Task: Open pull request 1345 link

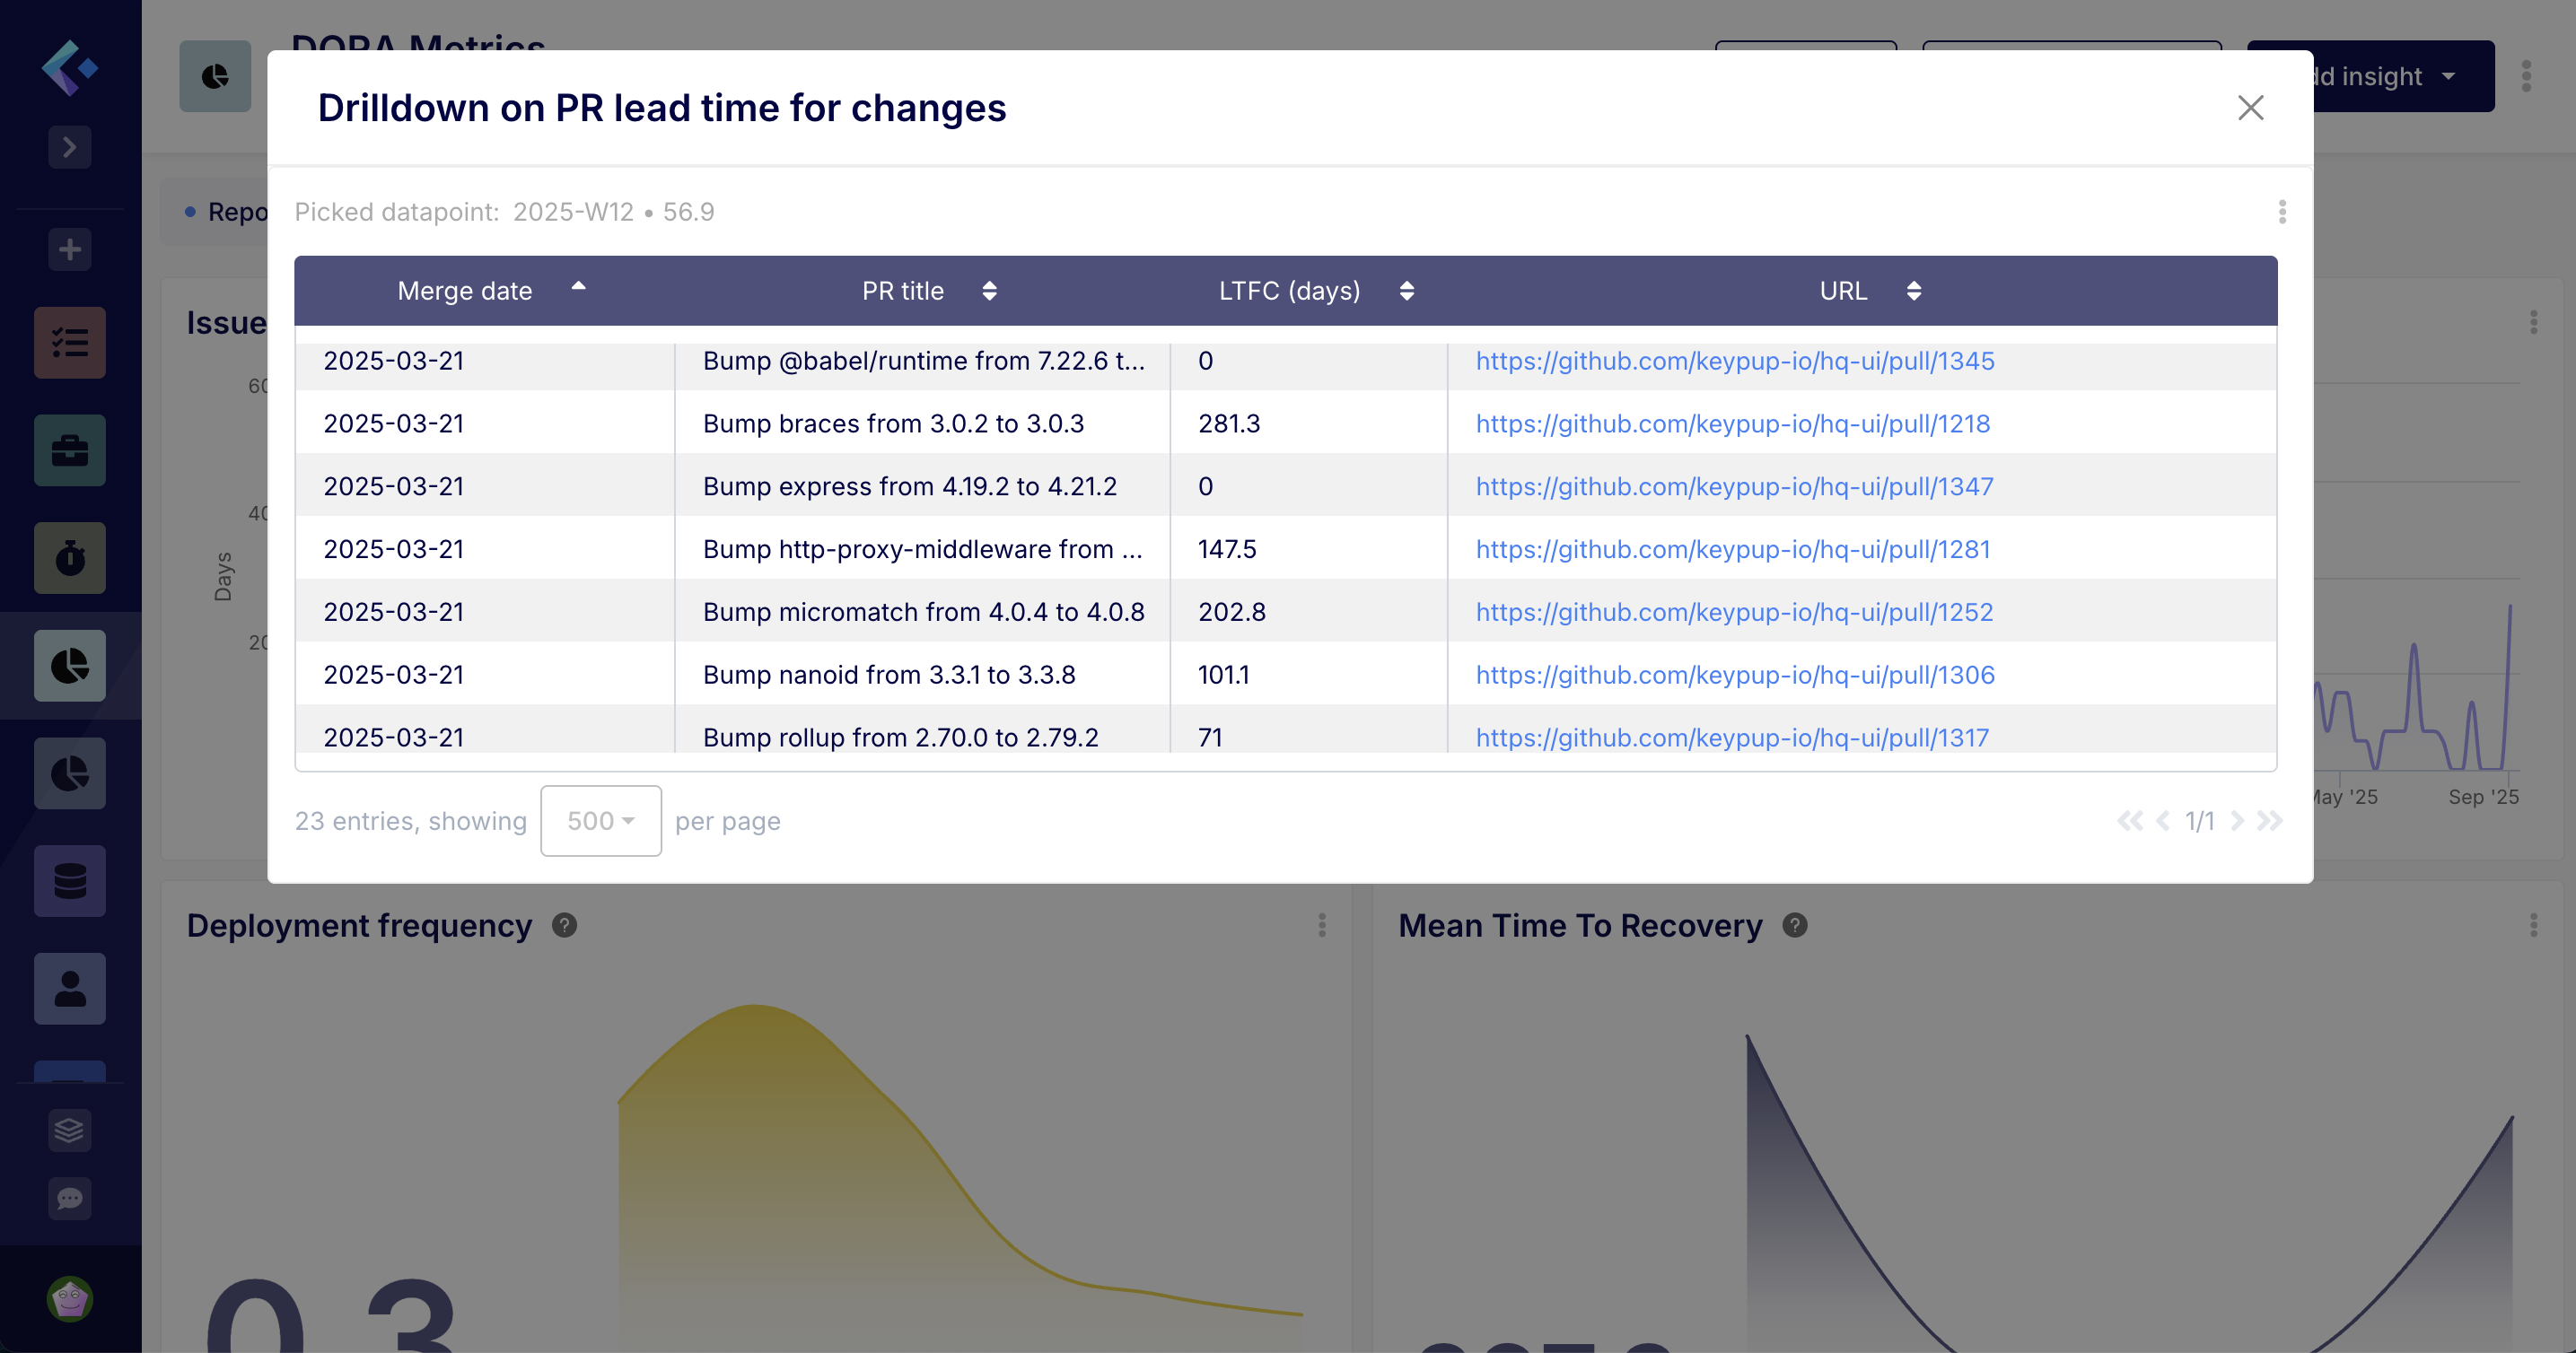Action: click(x=1734, y=361)
